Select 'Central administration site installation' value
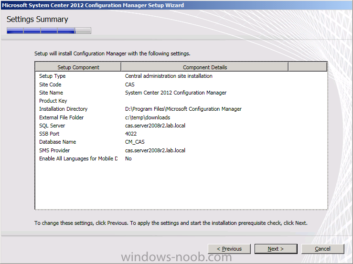 click(x=169, y=76)
